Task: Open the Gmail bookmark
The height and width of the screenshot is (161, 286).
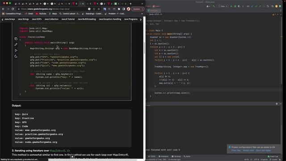Action: pyautogui.click(x=29, y=14)
